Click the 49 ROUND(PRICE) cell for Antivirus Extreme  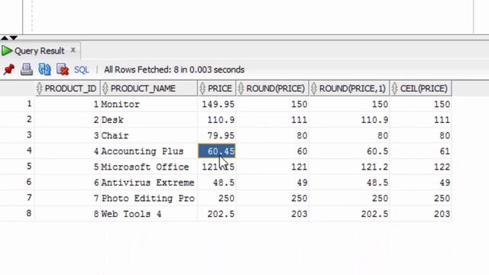(273, 183)
